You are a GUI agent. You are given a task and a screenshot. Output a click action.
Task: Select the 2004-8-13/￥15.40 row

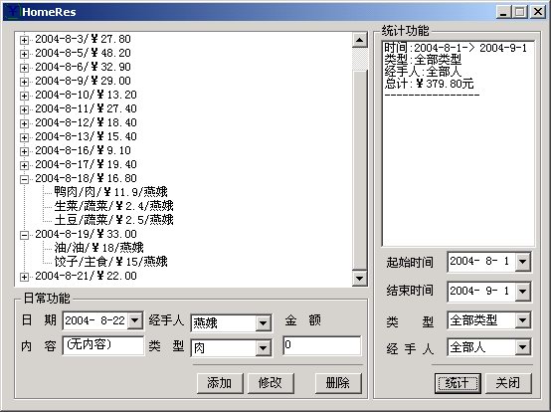click(x=86, y=136)
